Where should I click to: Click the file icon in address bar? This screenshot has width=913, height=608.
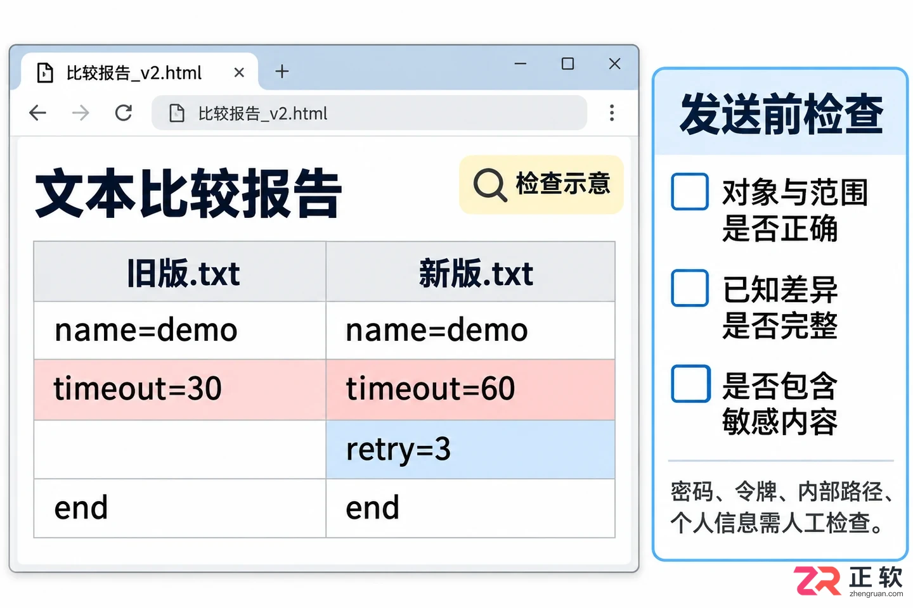(x=177, y=113)
